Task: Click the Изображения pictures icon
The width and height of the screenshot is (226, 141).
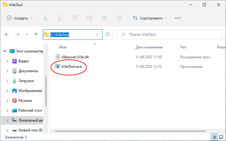Action: [15, 91]
